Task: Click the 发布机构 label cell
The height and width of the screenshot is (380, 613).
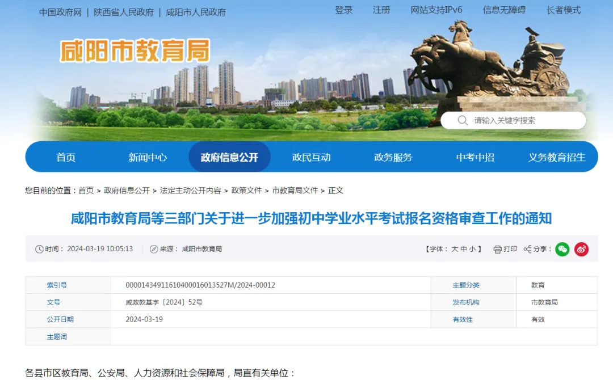Action: (x=474, y=302)
